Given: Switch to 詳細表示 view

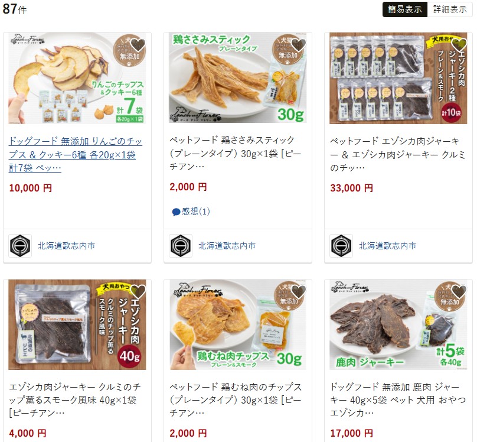Looking at the screenshot, I should coord(450,9).
